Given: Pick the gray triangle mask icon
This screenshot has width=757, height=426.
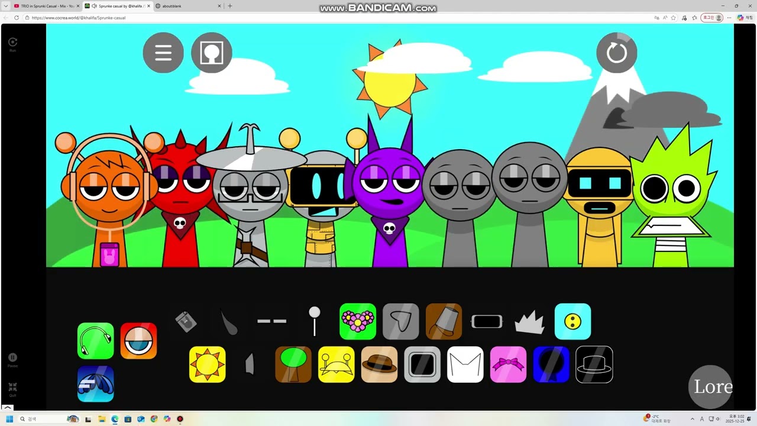Looking at the screenshot, I should click(401, 321).
